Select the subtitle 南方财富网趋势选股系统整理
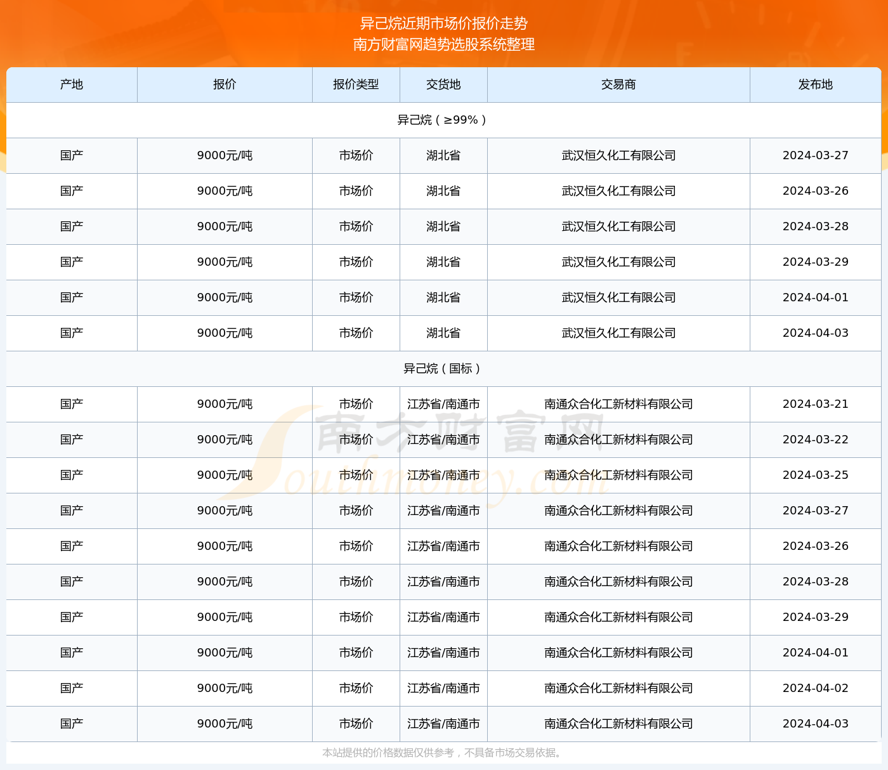The height and width of the screenshot is (770, 888). coord(444,44)
